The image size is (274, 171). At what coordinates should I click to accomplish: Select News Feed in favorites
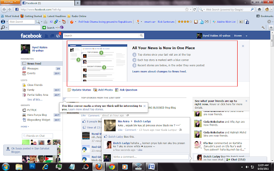(x=42, y=64)
